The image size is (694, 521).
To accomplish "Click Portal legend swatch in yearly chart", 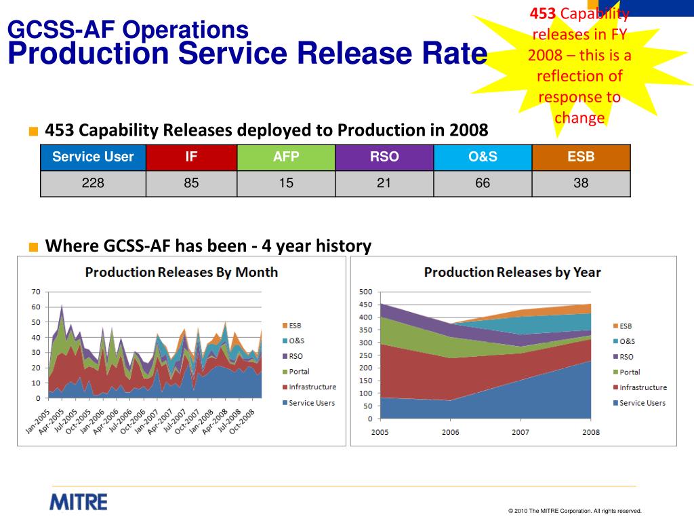I will (615, 372).
